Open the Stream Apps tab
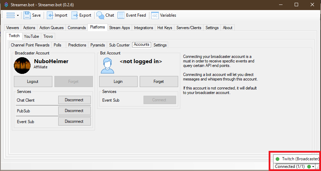 tap(119, 28)
